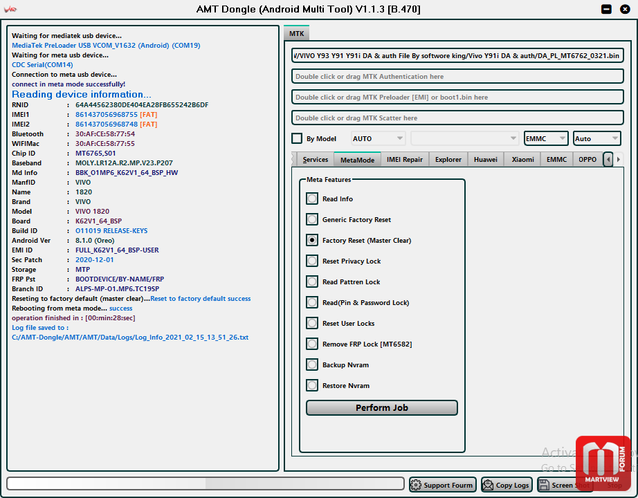638x498 pixels.
Task: Click the IMEI1 value 861437056968755
Action: point(107,115)
